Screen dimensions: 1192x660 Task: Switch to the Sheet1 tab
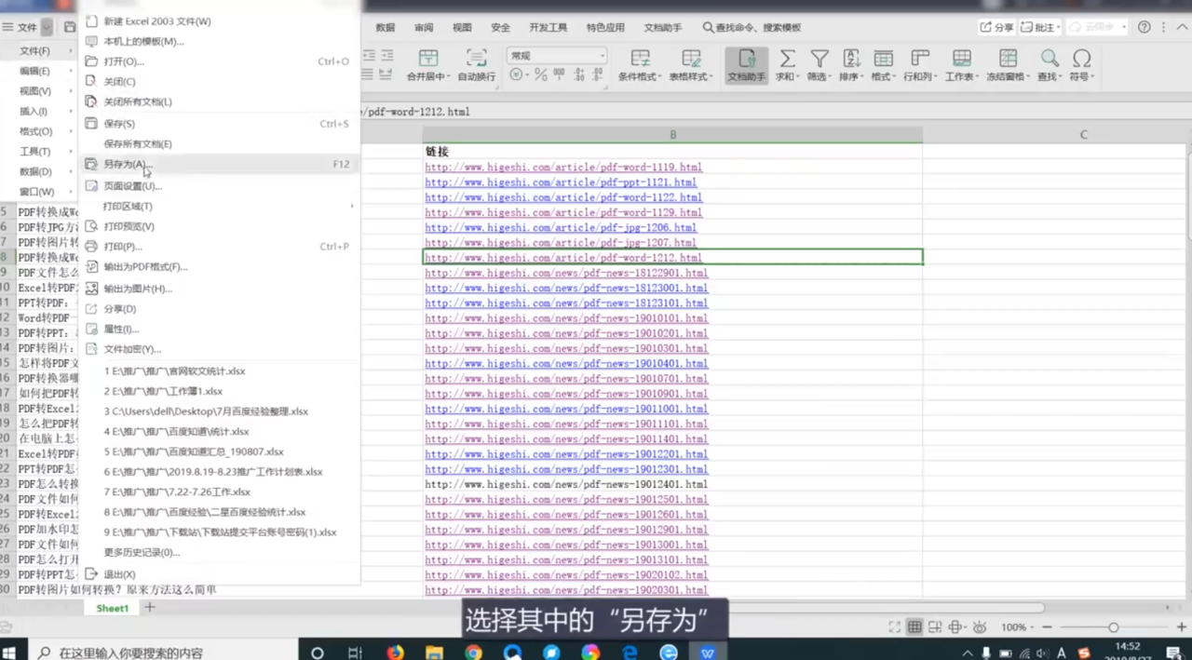click(113, 608)
